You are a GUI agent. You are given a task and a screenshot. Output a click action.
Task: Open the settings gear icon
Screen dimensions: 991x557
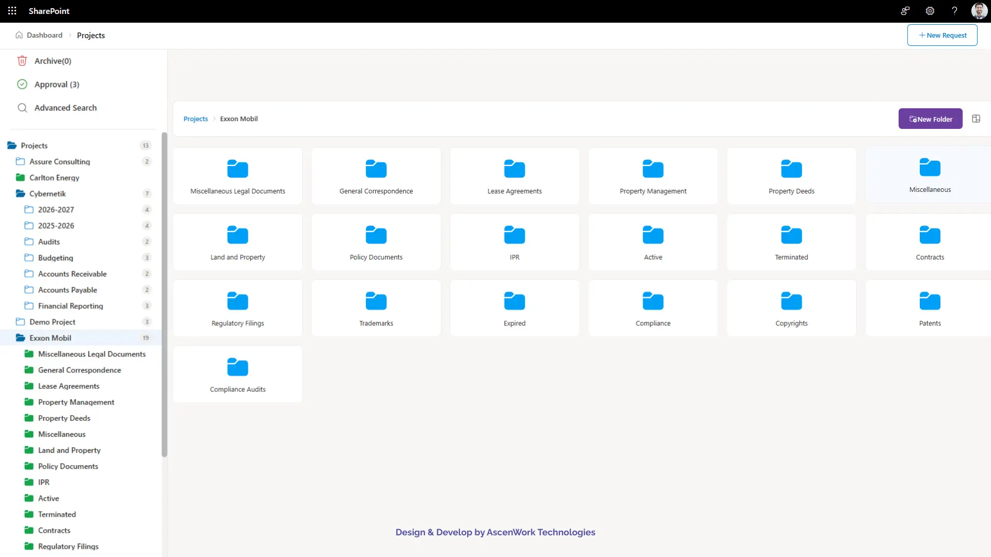[x=930, y=11]
